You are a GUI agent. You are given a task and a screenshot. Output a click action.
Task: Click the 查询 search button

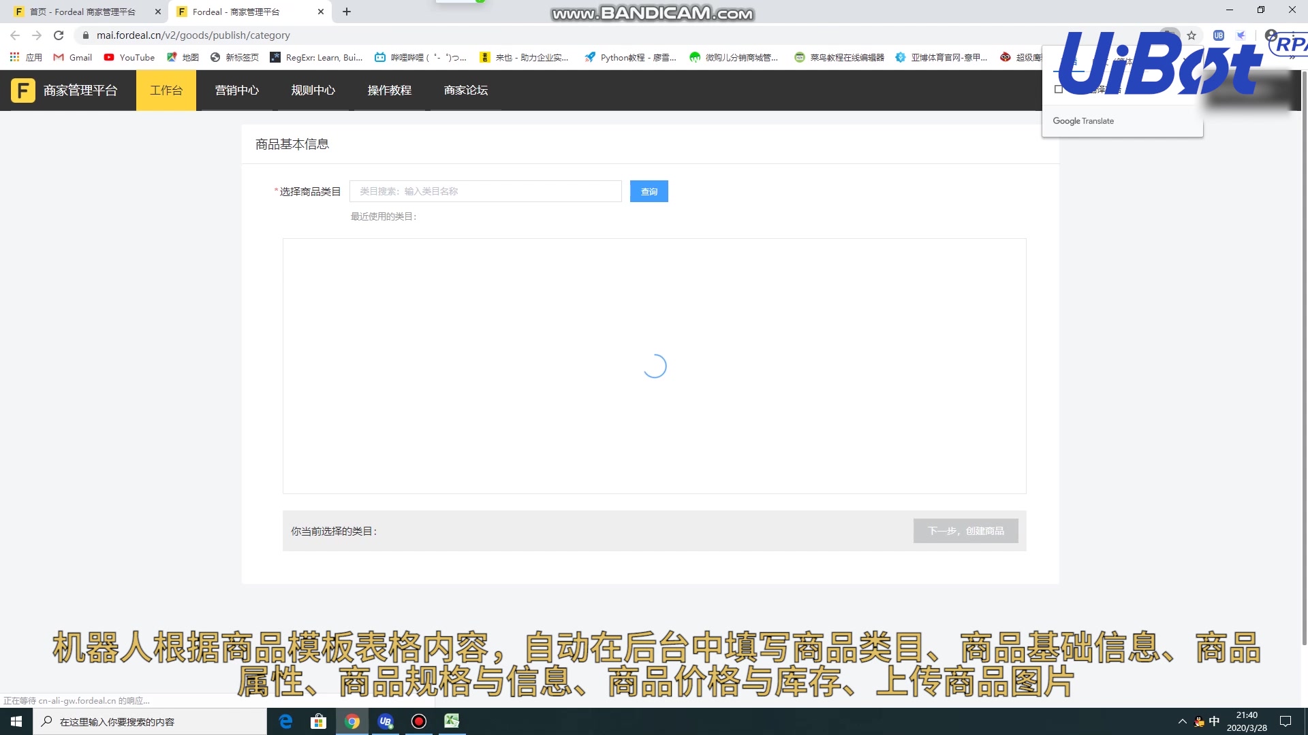(x=649, y=191)
